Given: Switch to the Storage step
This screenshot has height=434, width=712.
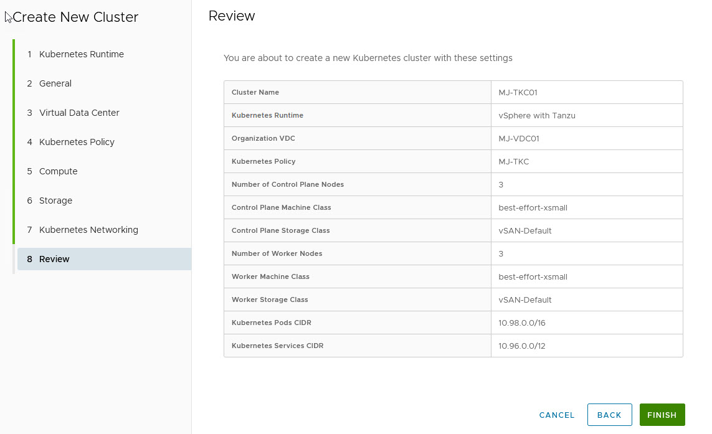Looking at the screenshot, I should (55, 200).
